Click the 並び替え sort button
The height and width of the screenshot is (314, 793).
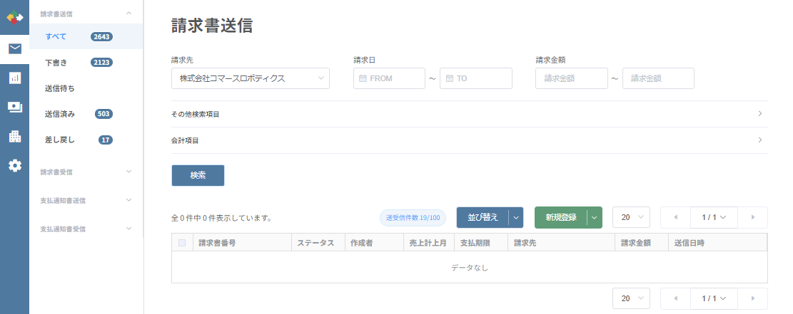point(483,218)
